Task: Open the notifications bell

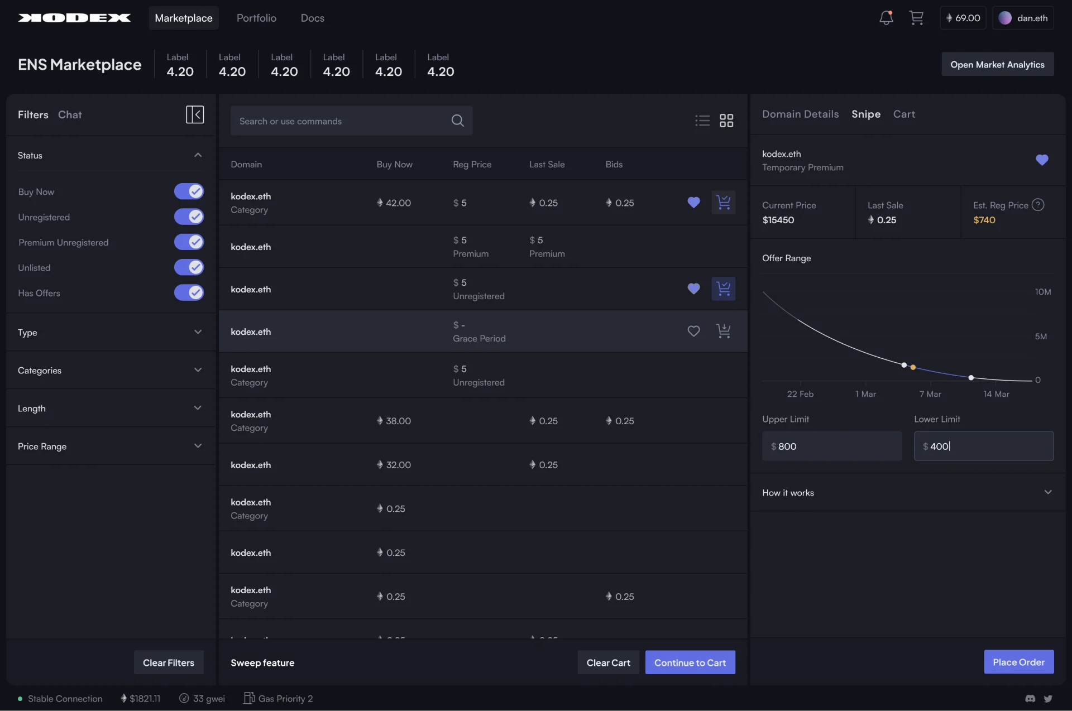Action: (886, 18)
